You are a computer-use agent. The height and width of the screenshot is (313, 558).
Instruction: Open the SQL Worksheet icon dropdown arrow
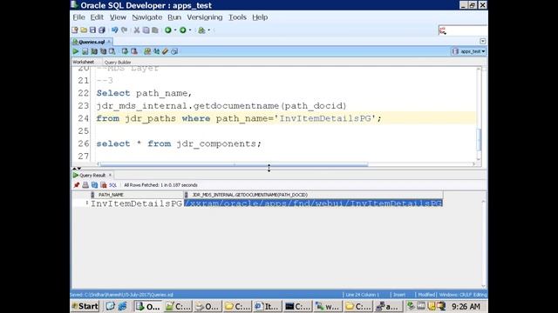209,30
